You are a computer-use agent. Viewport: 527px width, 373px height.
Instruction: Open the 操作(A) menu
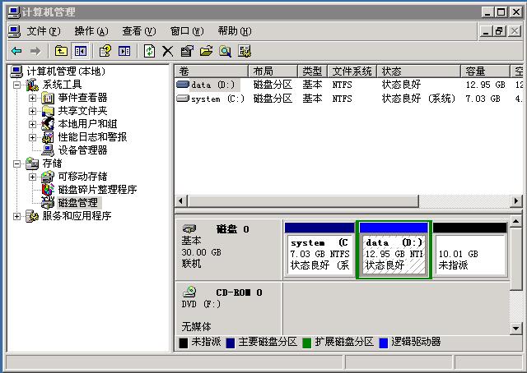tap(91, 31)
